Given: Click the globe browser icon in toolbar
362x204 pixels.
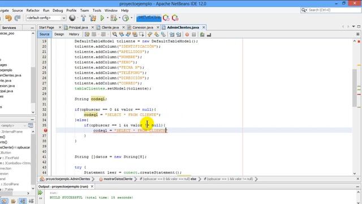Looking at the screenshot, I should tap(72, 18).
